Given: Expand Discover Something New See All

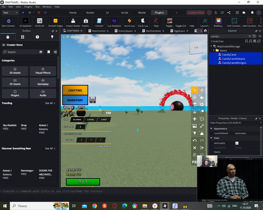Looking at the screenshot, I should click(x=50, y=149).
